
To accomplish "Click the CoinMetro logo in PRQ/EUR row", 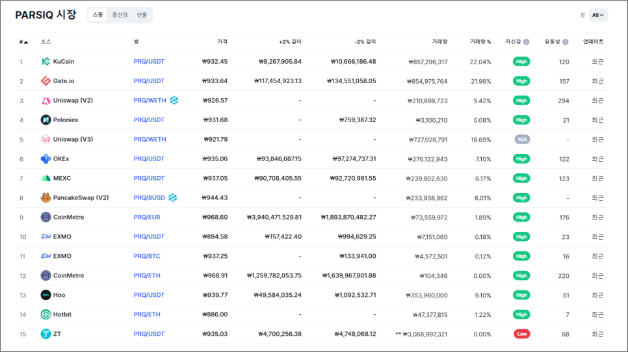I will 46,217.
